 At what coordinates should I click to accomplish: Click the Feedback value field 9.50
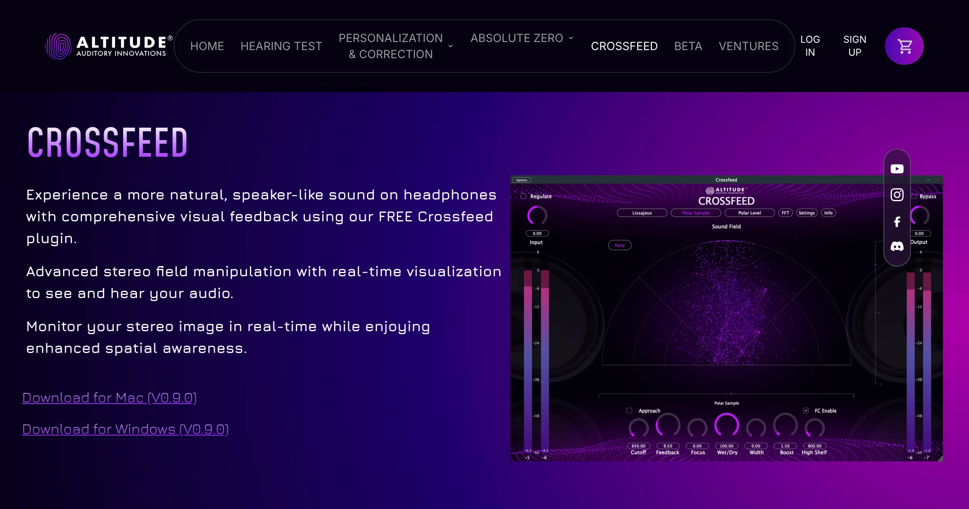(668, 446)
